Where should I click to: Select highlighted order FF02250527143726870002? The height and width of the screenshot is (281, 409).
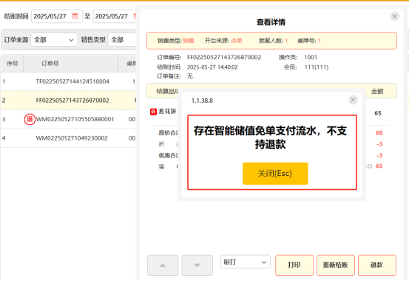68,101
